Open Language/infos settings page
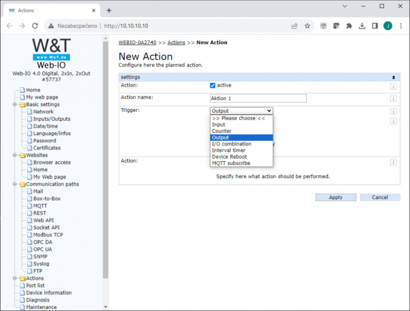 tap(52, 133)
